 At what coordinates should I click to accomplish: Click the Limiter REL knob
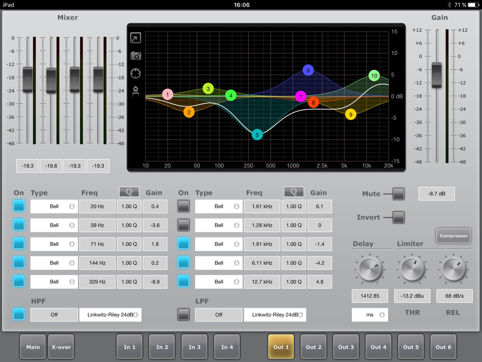(x=454, y=269)
